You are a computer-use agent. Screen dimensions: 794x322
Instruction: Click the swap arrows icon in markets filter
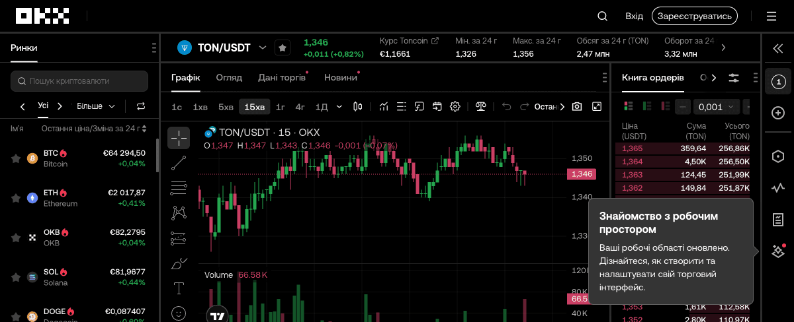coord(141,106)
